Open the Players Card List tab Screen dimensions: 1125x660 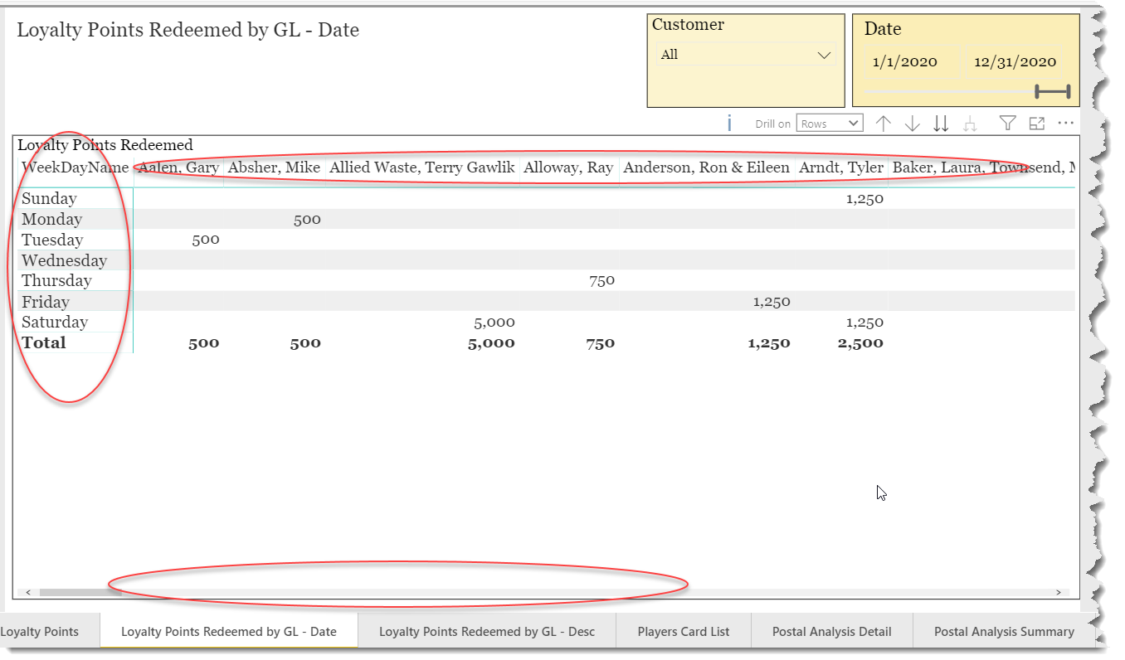point(684,631)
